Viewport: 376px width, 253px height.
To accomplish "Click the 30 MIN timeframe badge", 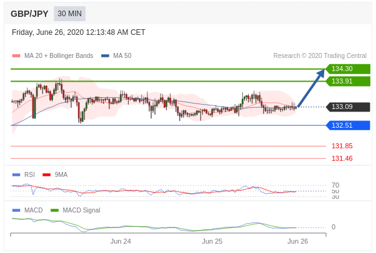I will pos(69,14).
